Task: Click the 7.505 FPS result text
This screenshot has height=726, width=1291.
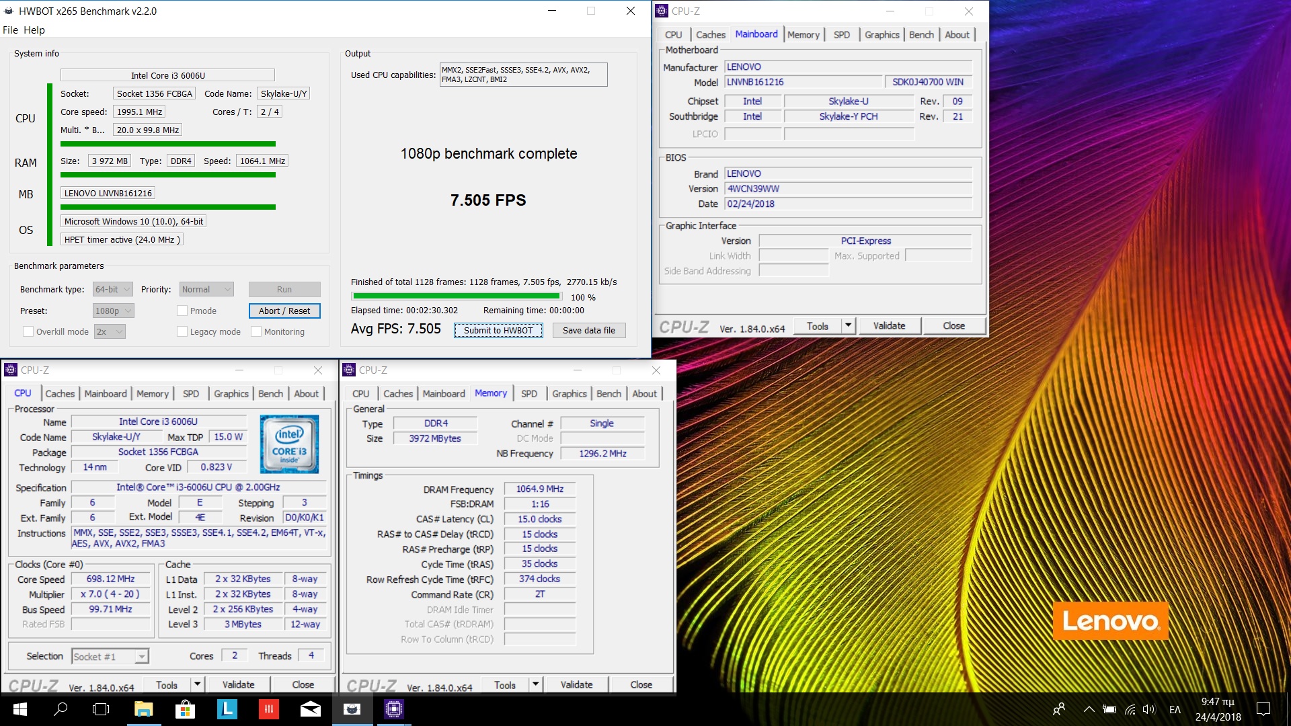Action: pyautogui.click(x=488, y=200)
